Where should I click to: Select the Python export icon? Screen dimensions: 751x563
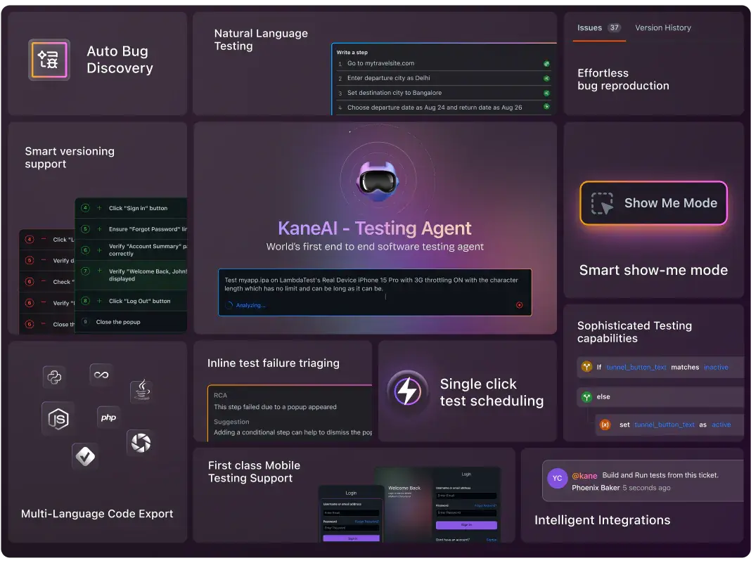pos(54,377)
